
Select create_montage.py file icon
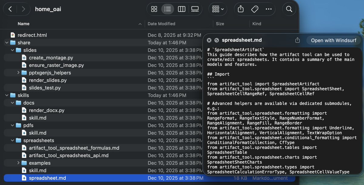click(x=24, y=58)
